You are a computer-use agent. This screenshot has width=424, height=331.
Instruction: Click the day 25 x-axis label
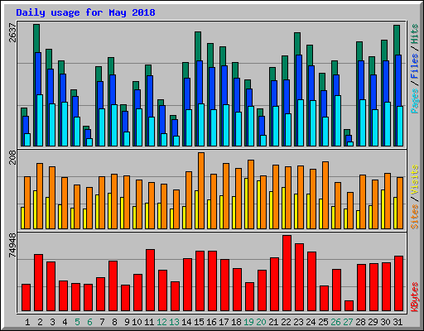323,322
